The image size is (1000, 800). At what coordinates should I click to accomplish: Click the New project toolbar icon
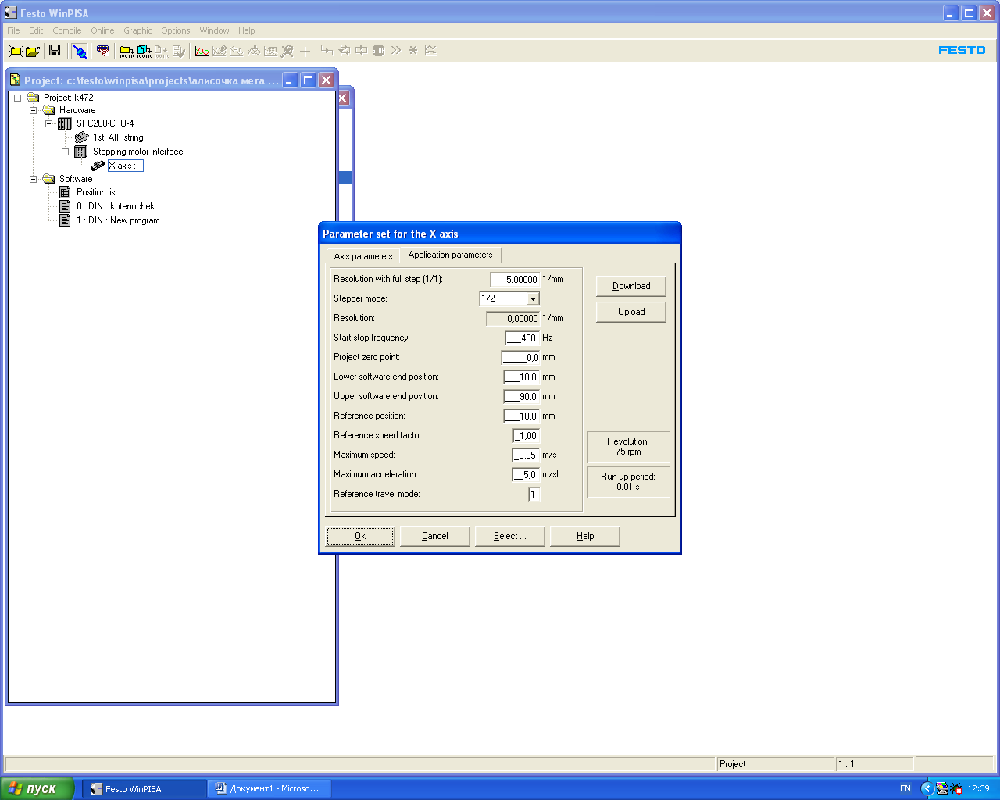pyautogui.click(x=15, y=51)
